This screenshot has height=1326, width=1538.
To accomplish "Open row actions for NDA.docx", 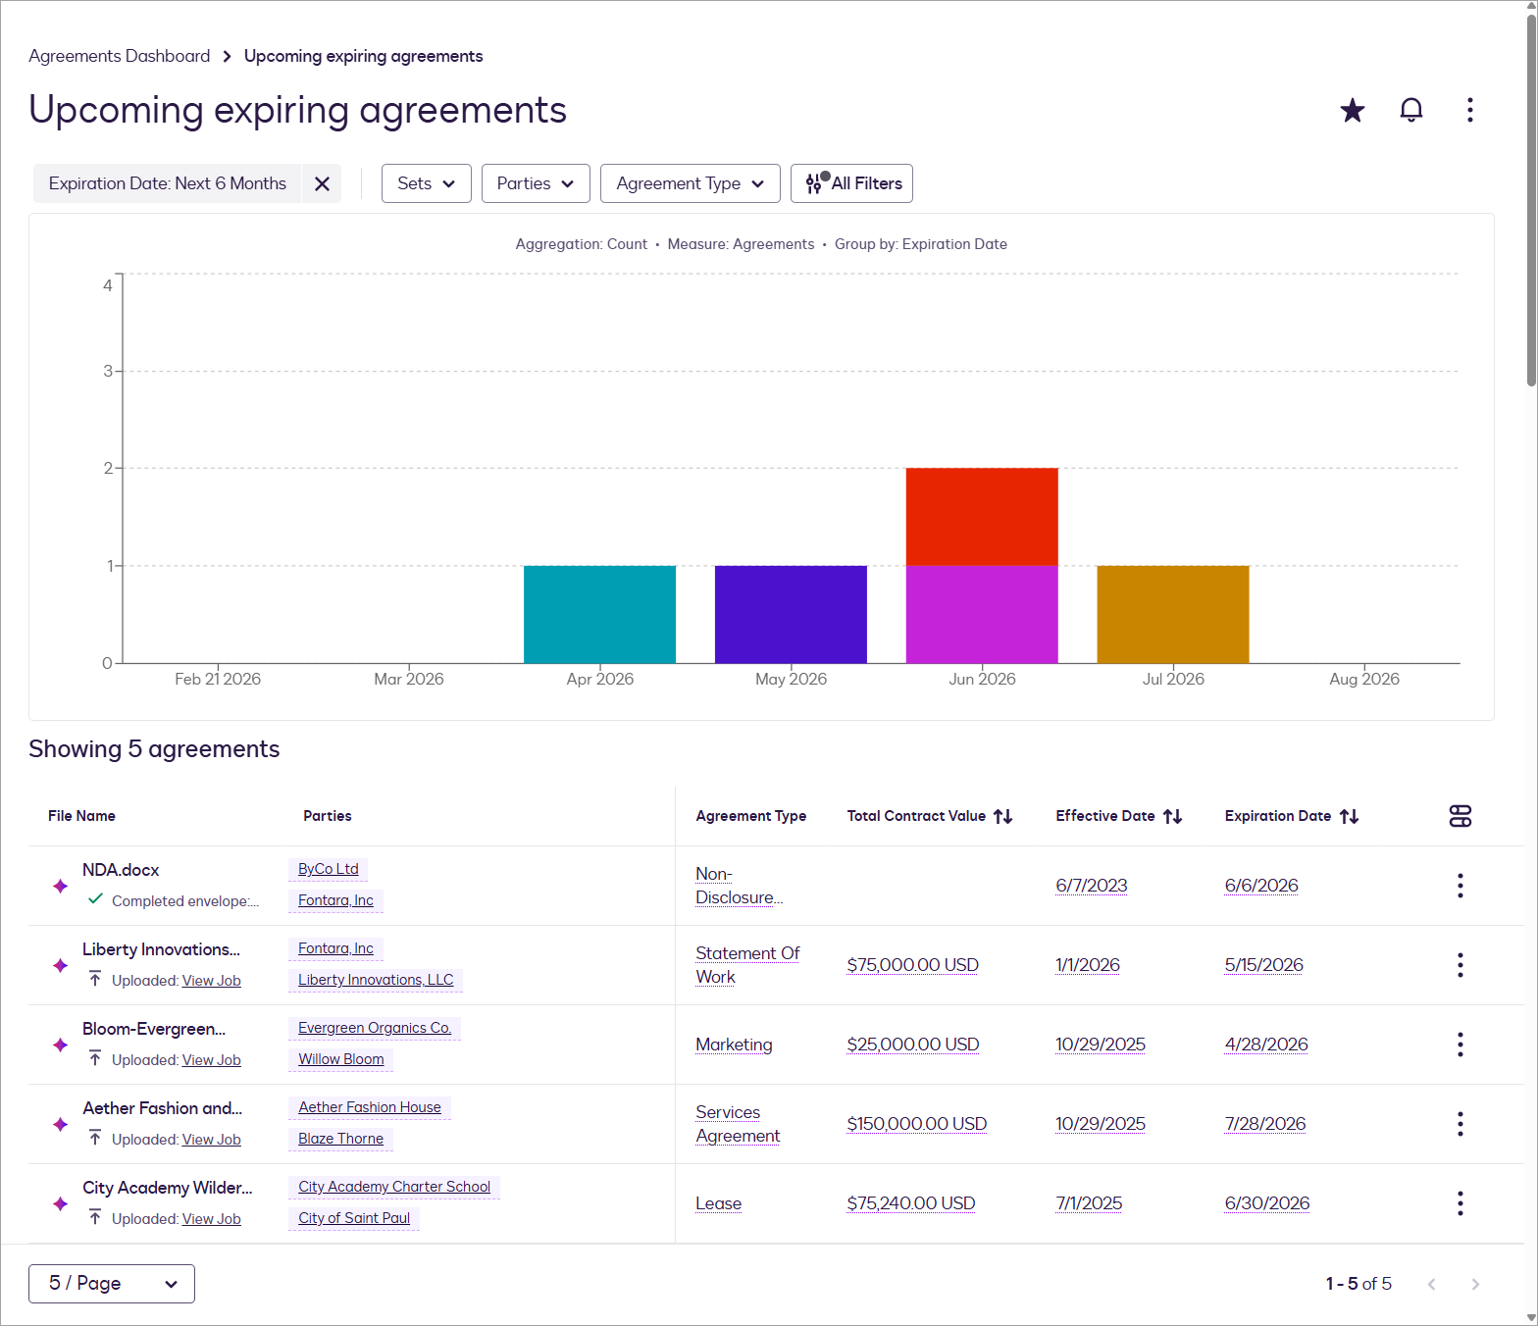I will pos(1461,886).
